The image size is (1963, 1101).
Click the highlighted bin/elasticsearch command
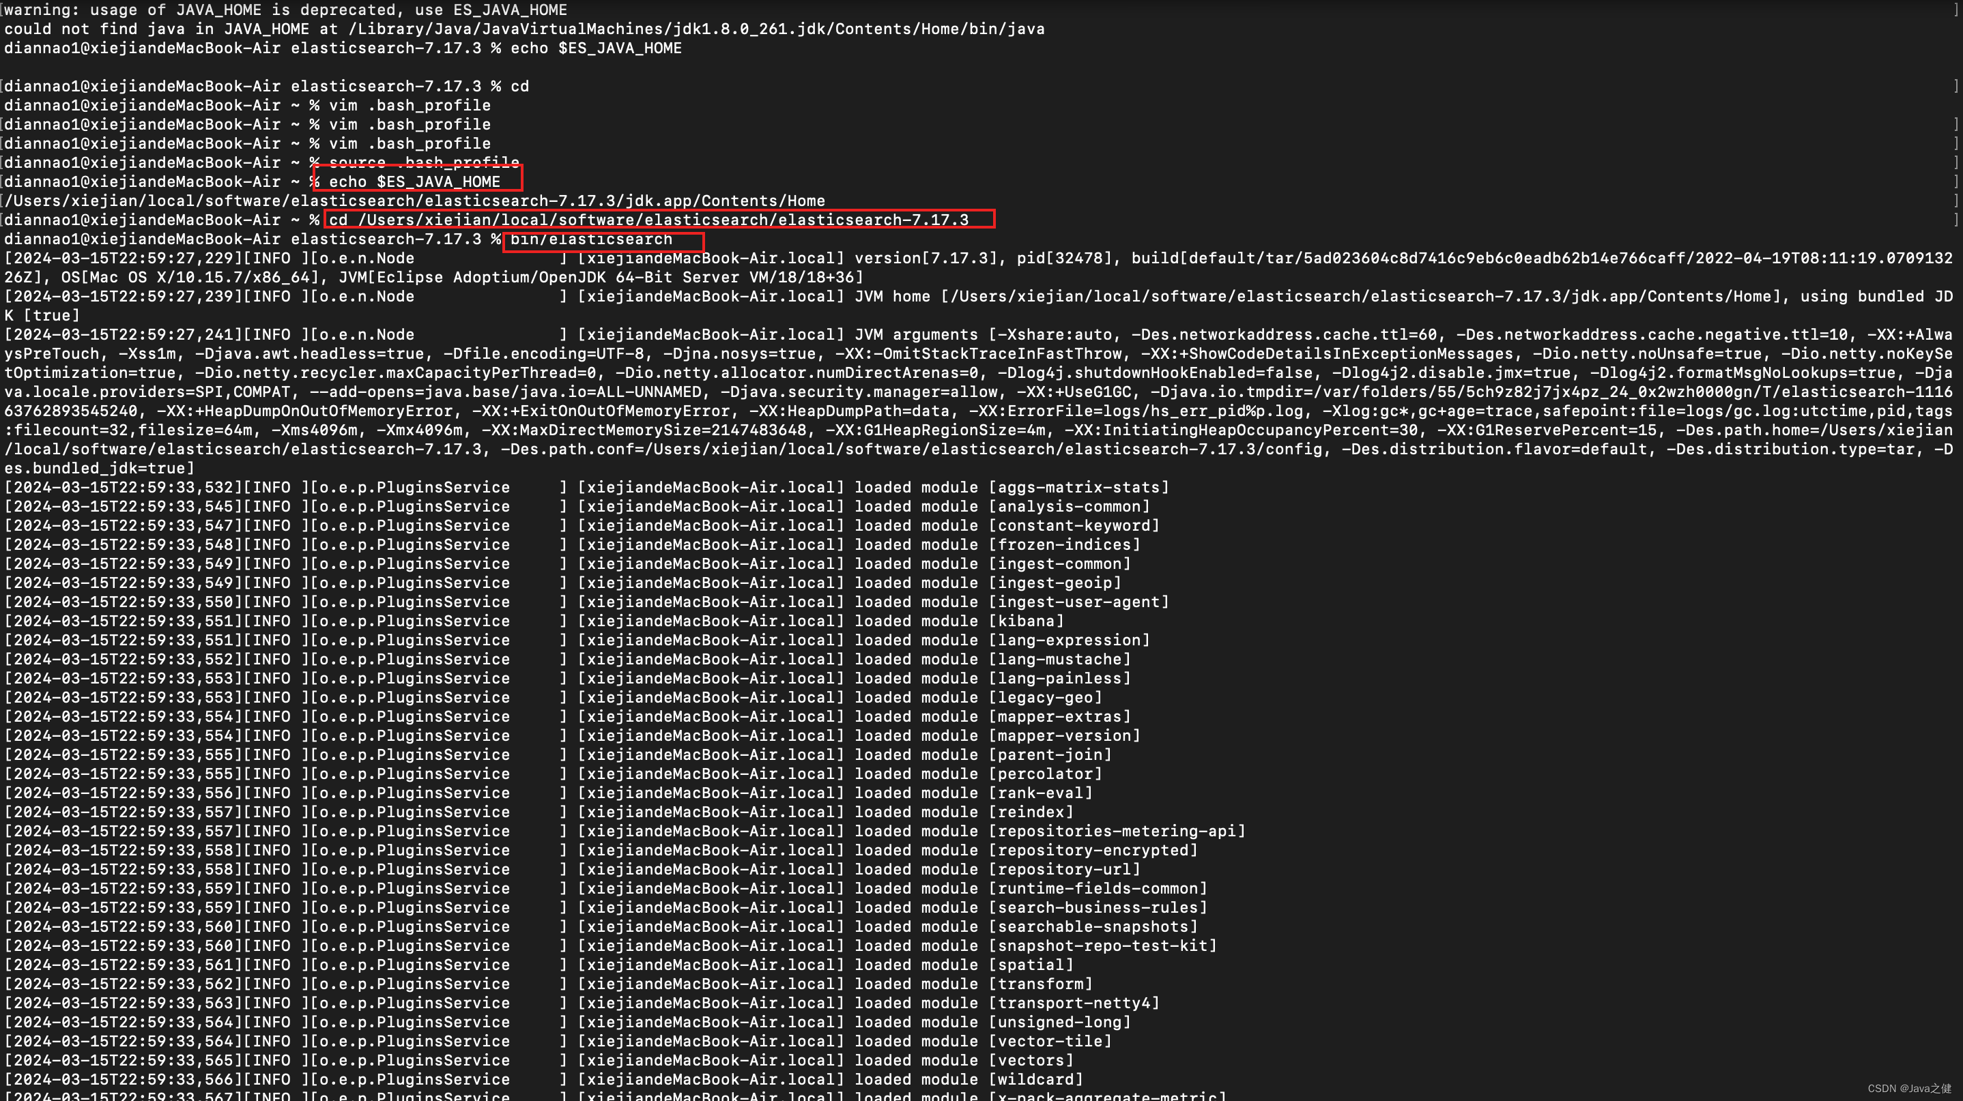(602, 239)
